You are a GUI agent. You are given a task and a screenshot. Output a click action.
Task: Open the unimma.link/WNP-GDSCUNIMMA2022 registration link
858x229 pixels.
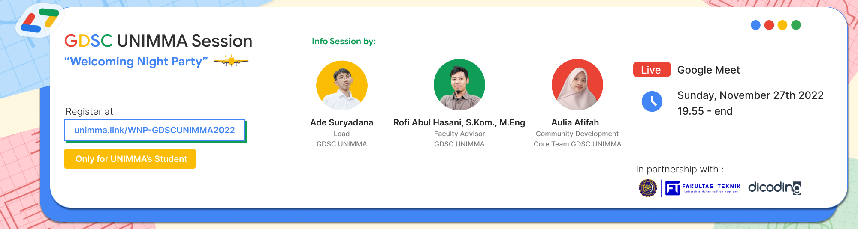(154, 130)
